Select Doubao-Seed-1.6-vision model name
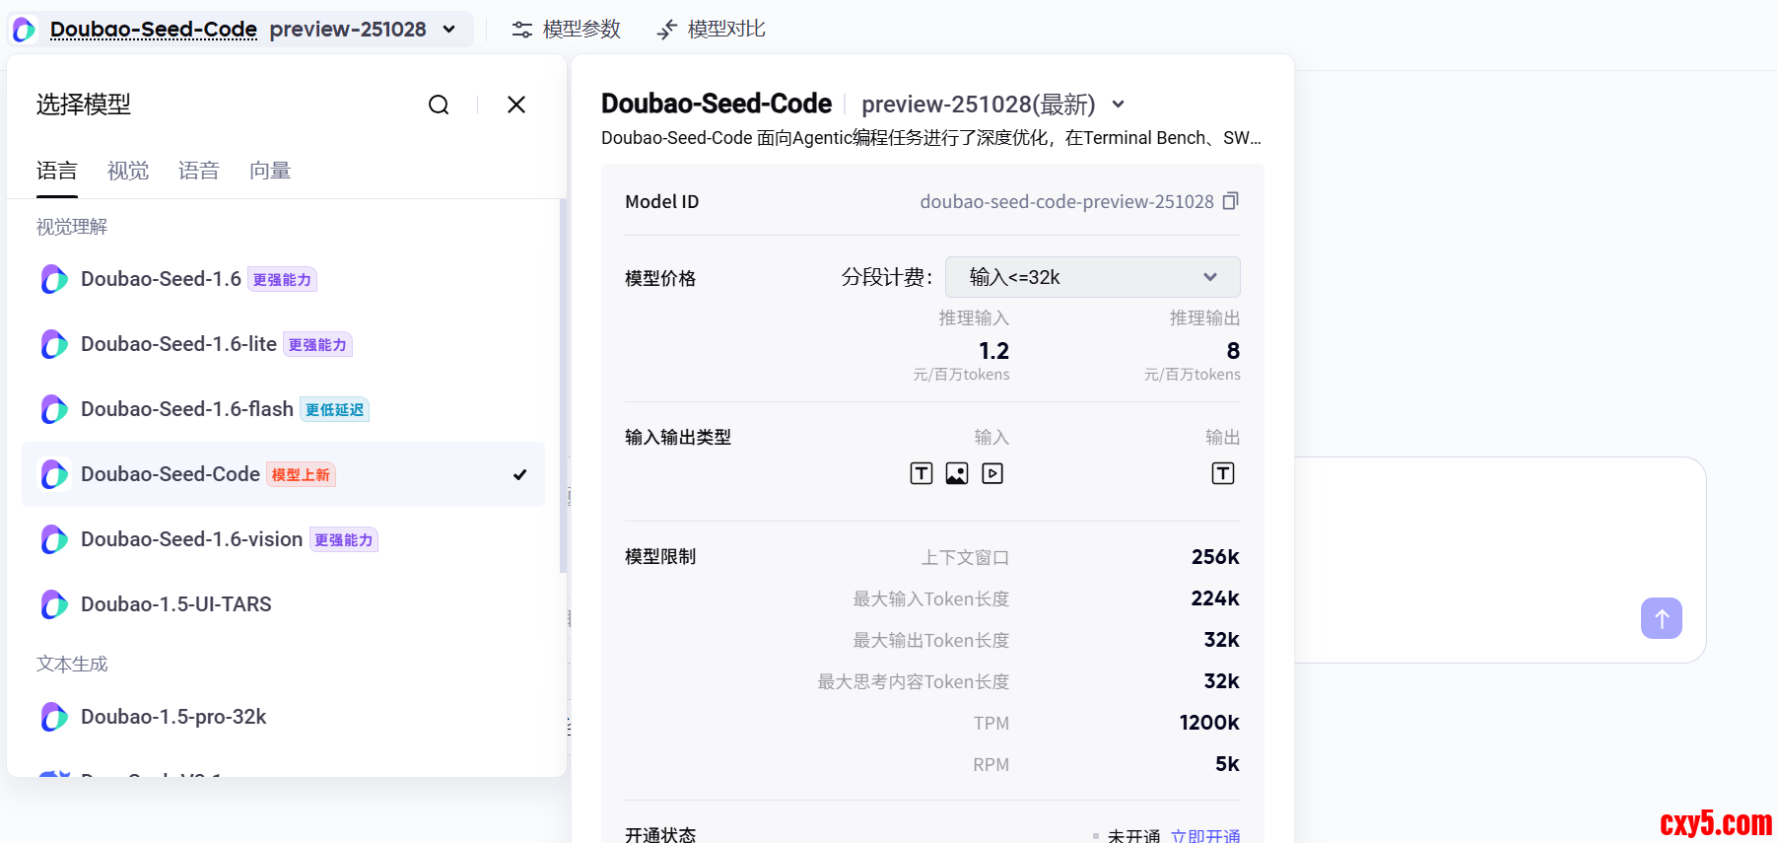The width and height of the screenshot is (1777, 843). pyautogui.click(x=191, y=539)
